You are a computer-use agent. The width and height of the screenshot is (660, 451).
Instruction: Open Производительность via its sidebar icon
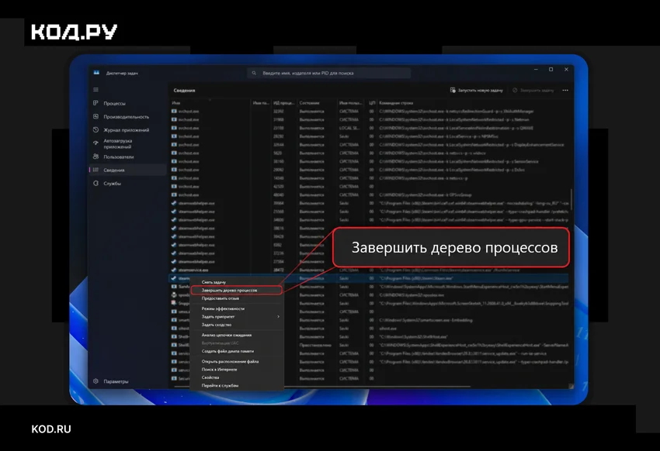pyautogui.click(x=96, y=116)
